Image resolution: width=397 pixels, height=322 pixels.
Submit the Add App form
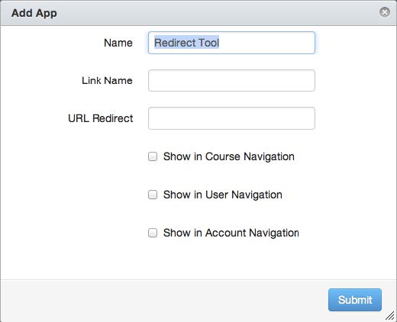tap(355, 300)
